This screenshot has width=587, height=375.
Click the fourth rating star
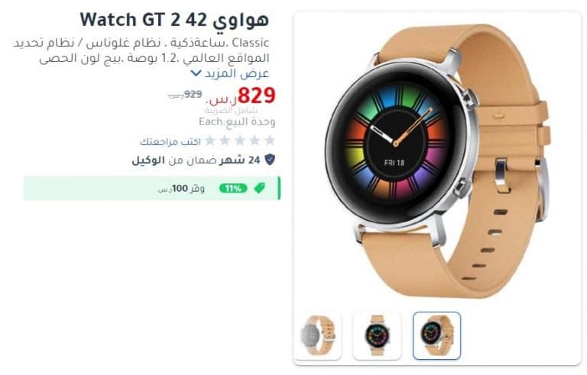pos(225,141)
